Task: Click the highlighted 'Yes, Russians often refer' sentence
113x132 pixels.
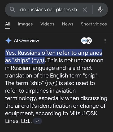Action: 54,57
